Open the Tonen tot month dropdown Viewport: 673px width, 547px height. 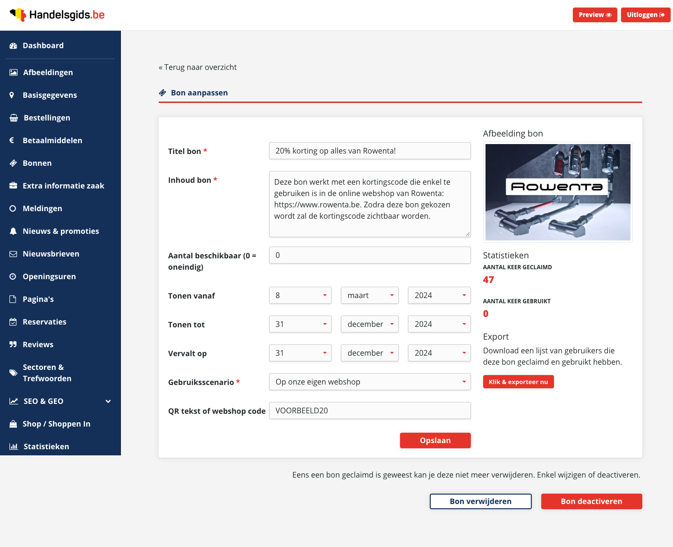[x=370, y=324]
